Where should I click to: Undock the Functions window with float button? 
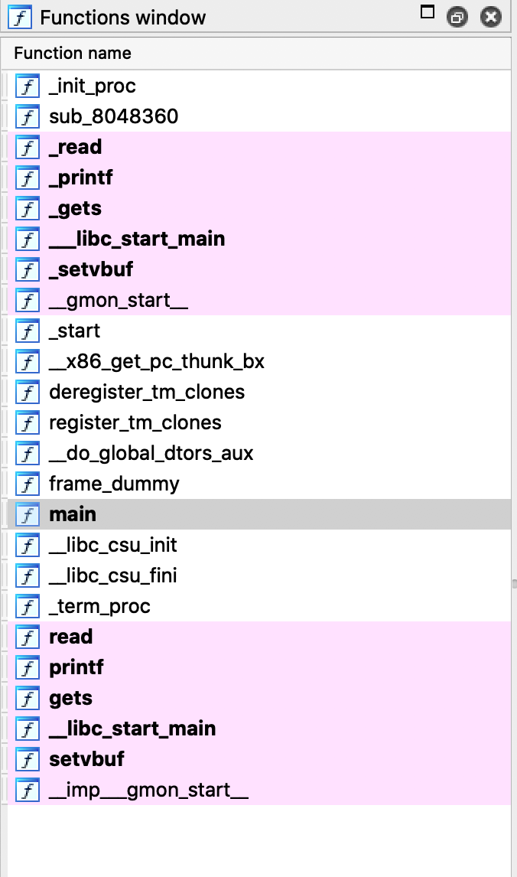(457, 18)
